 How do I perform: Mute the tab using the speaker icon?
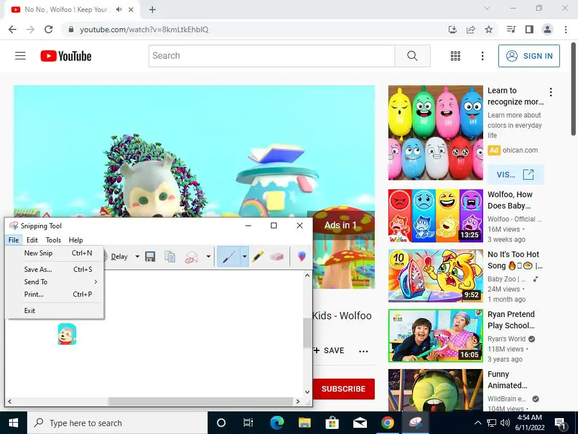click(119, 10)
